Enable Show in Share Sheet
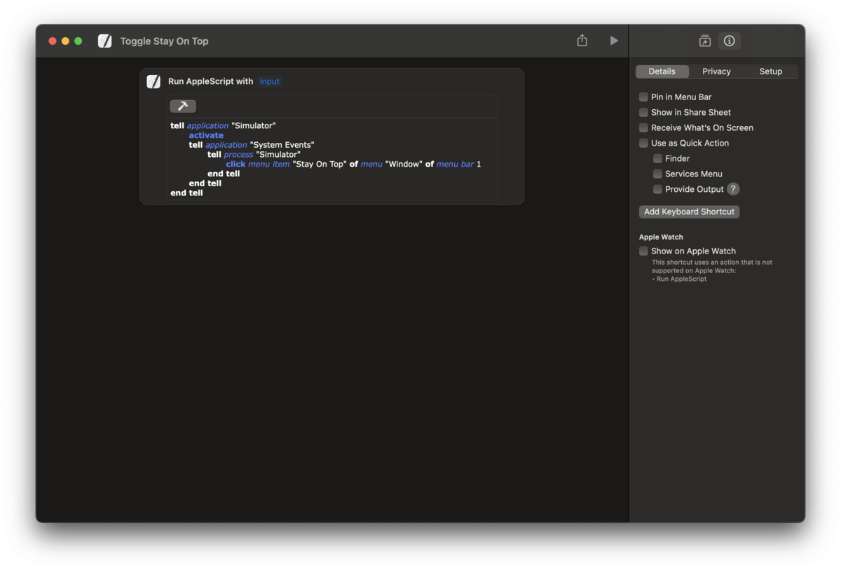The height and width of the screenshot is (570, 841). (643, 112)
